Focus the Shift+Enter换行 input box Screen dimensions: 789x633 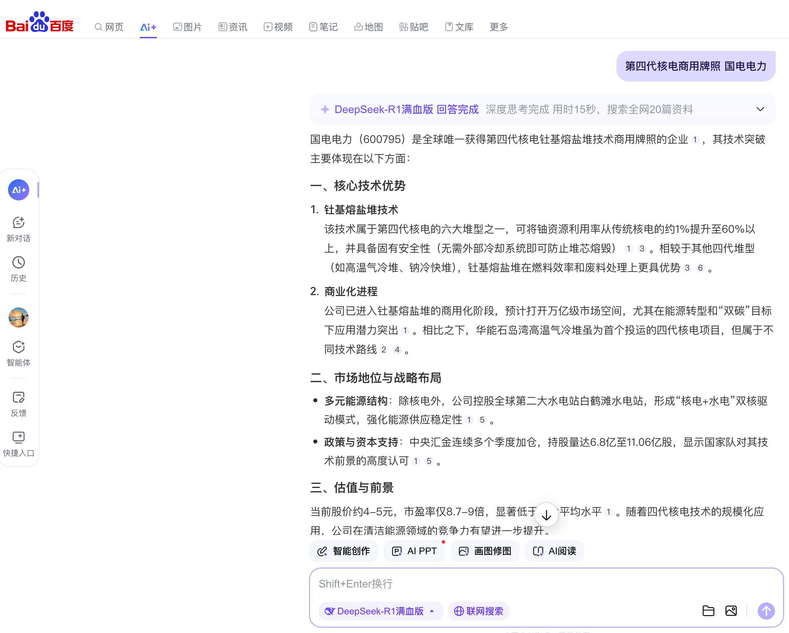[x=546, y=584]
